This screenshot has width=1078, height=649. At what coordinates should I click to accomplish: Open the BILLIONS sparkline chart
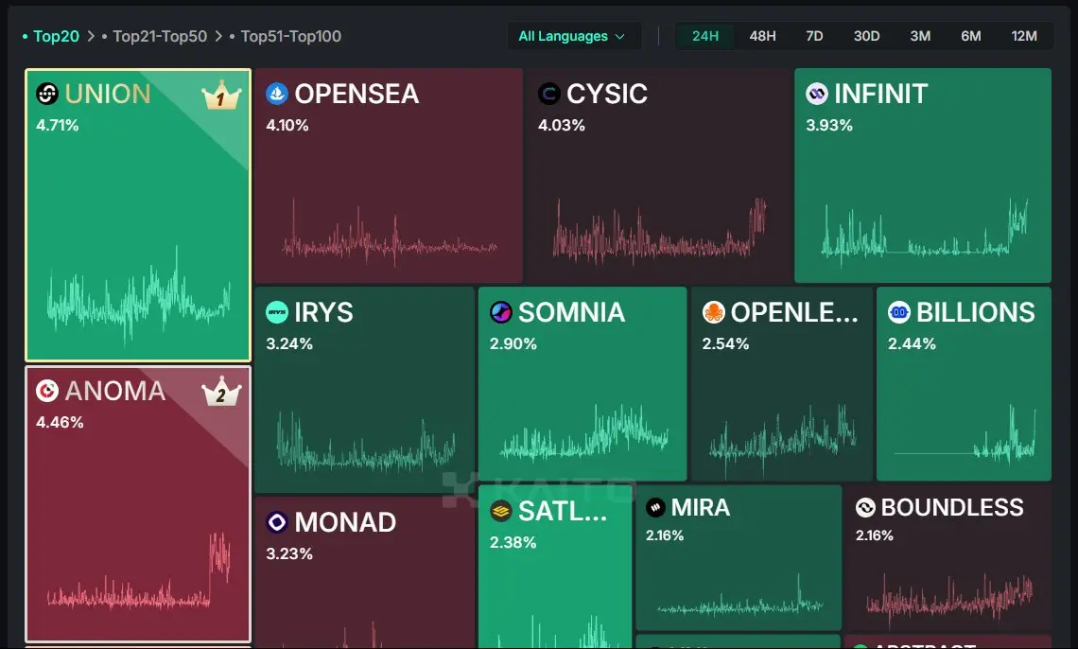[965, 434]
